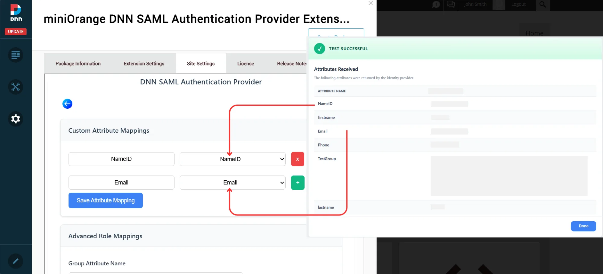Click the Advanced Role Mappings heading

click(105, 236)
